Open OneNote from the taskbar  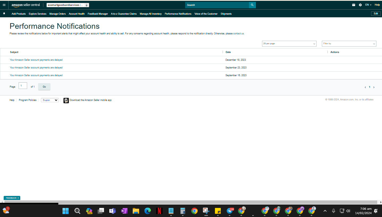[124, 211]
